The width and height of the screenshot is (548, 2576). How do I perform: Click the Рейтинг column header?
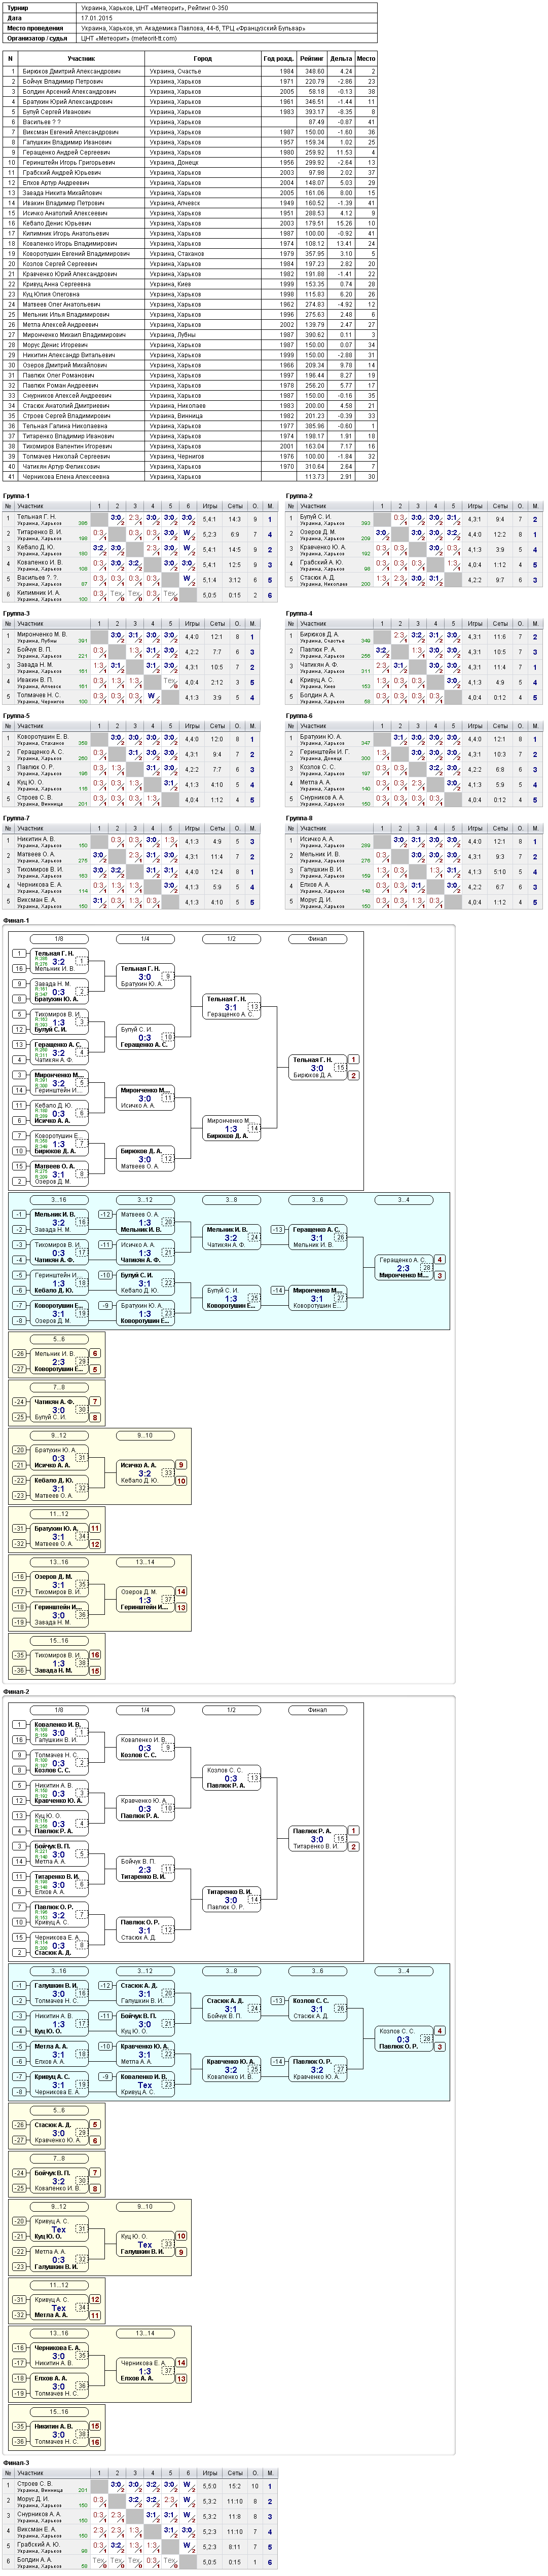click(311, 59)
